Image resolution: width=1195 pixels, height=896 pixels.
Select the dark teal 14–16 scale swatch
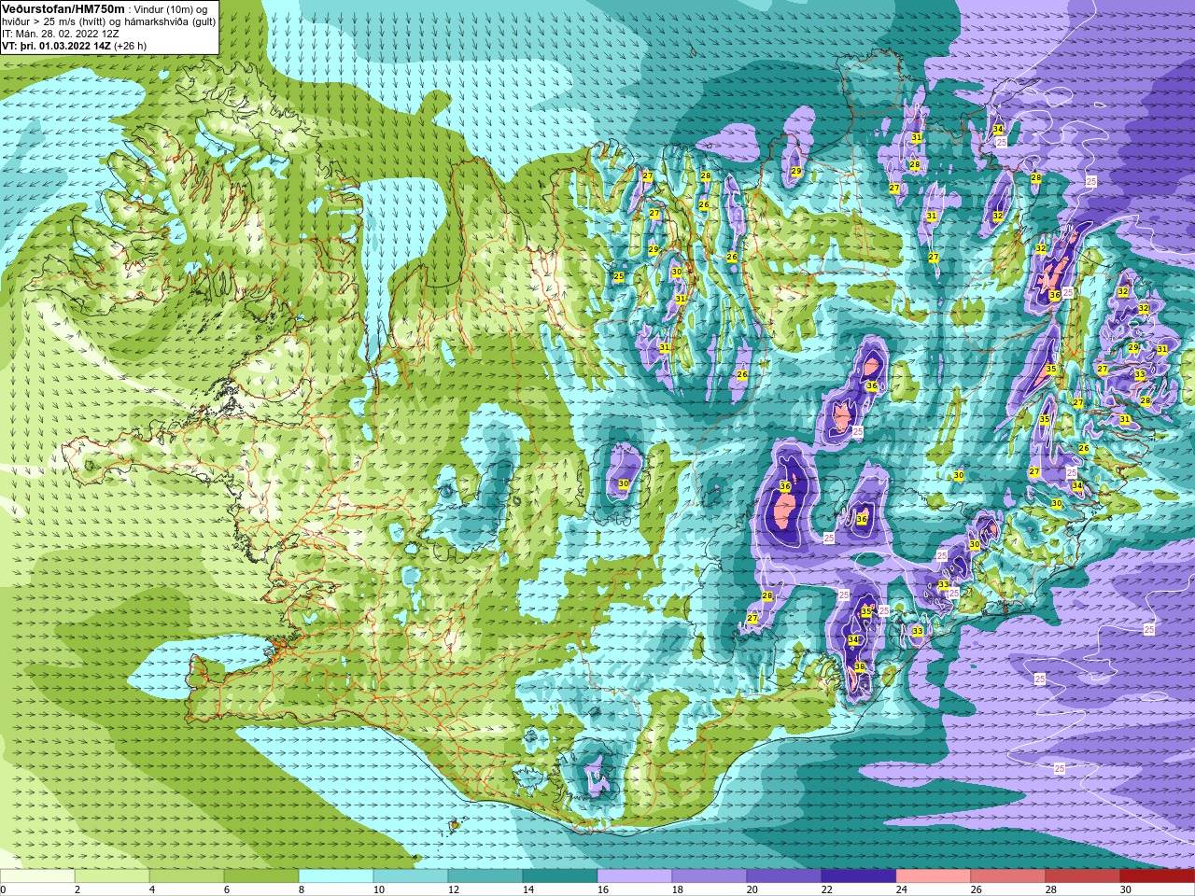coord(560,876)
